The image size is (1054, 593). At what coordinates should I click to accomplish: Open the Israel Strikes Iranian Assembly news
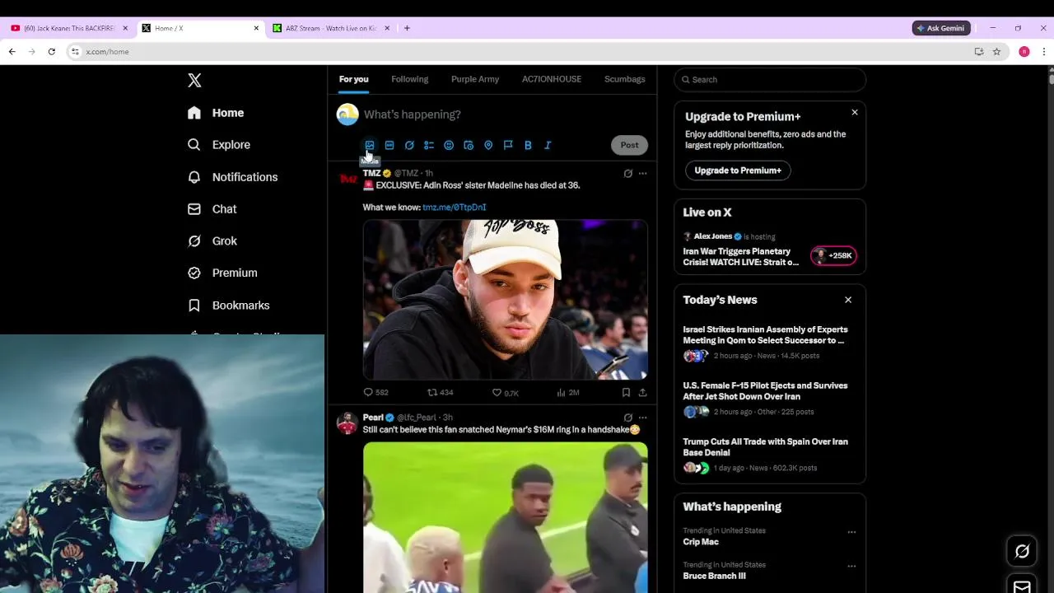pos(770,343)
